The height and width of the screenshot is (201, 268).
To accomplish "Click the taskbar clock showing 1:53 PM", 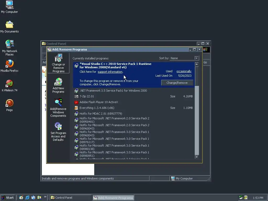I will point(258,198).
